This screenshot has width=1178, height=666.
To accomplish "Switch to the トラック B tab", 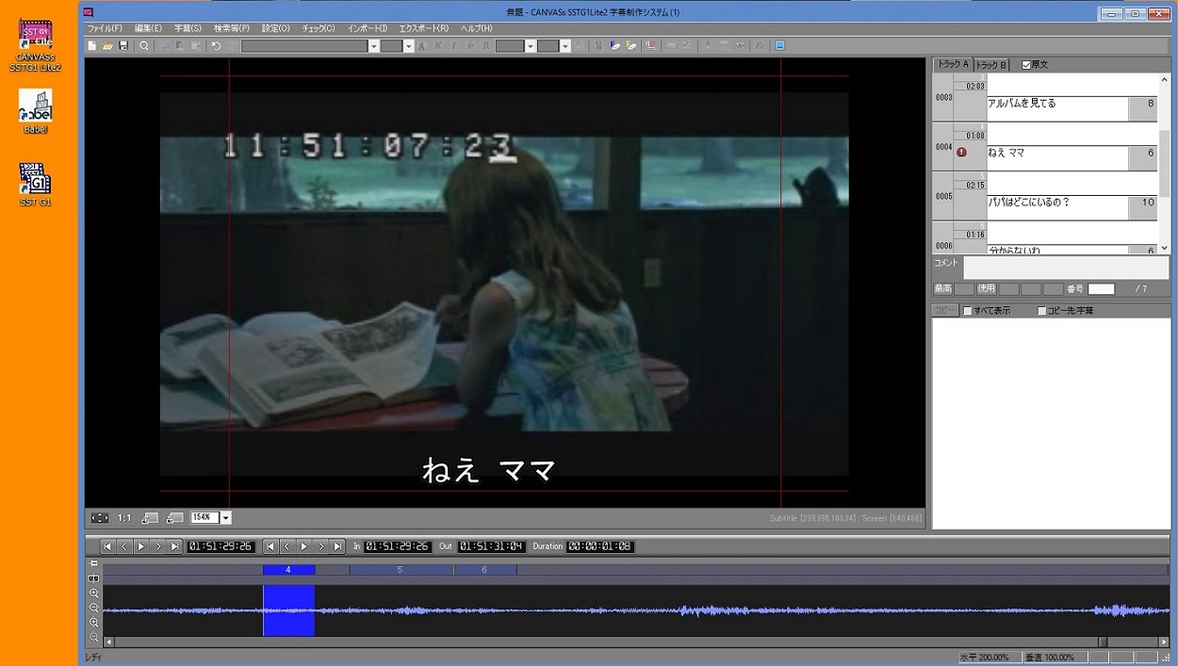I will (x=991, y=65).
